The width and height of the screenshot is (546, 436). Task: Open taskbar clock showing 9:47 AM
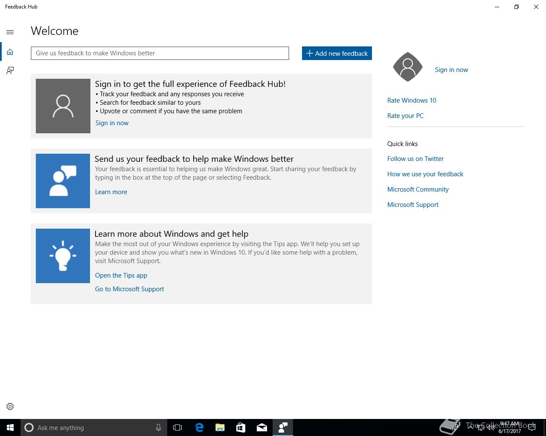pos(510,427)
